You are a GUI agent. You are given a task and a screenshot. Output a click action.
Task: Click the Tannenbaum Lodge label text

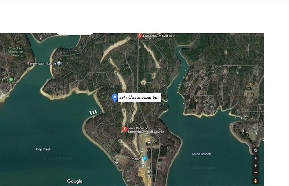(x=42, y=64)
